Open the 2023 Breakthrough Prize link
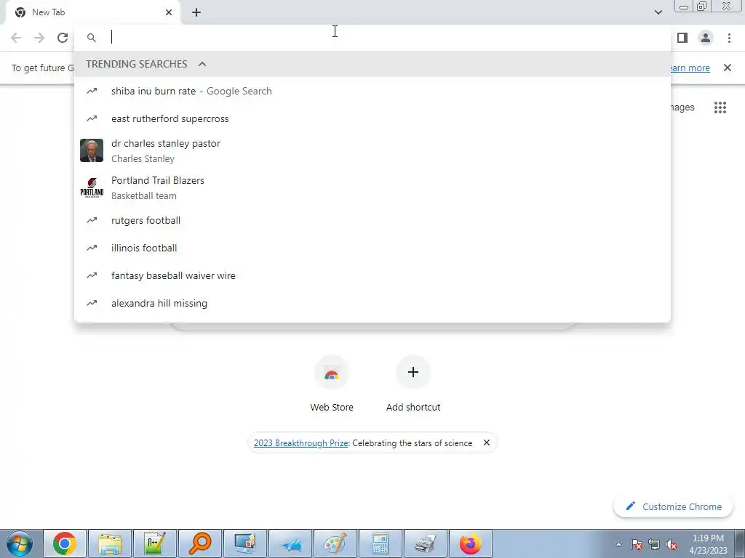The image size is (745, 558). click(300, 442)
